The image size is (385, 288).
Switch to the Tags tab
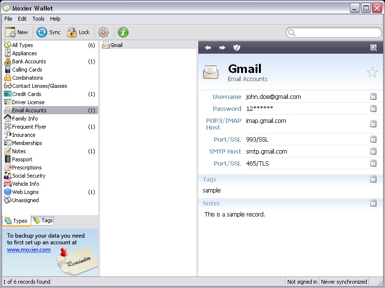coord(43,220)
